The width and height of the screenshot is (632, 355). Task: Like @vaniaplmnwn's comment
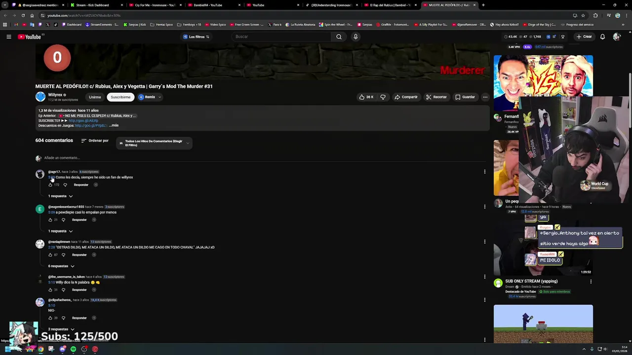50,255
